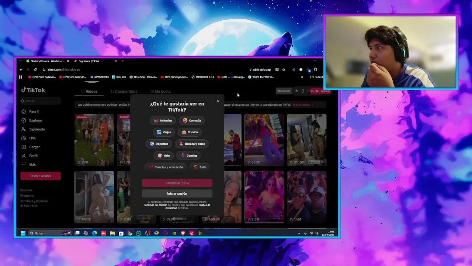The height and width of the screenshot is (266, 472).
Task: Click the top-right Iniciar sesión button
Action: coord(320,91)
